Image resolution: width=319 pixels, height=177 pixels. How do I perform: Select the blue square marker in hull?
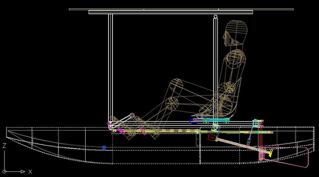pos(104,147)
